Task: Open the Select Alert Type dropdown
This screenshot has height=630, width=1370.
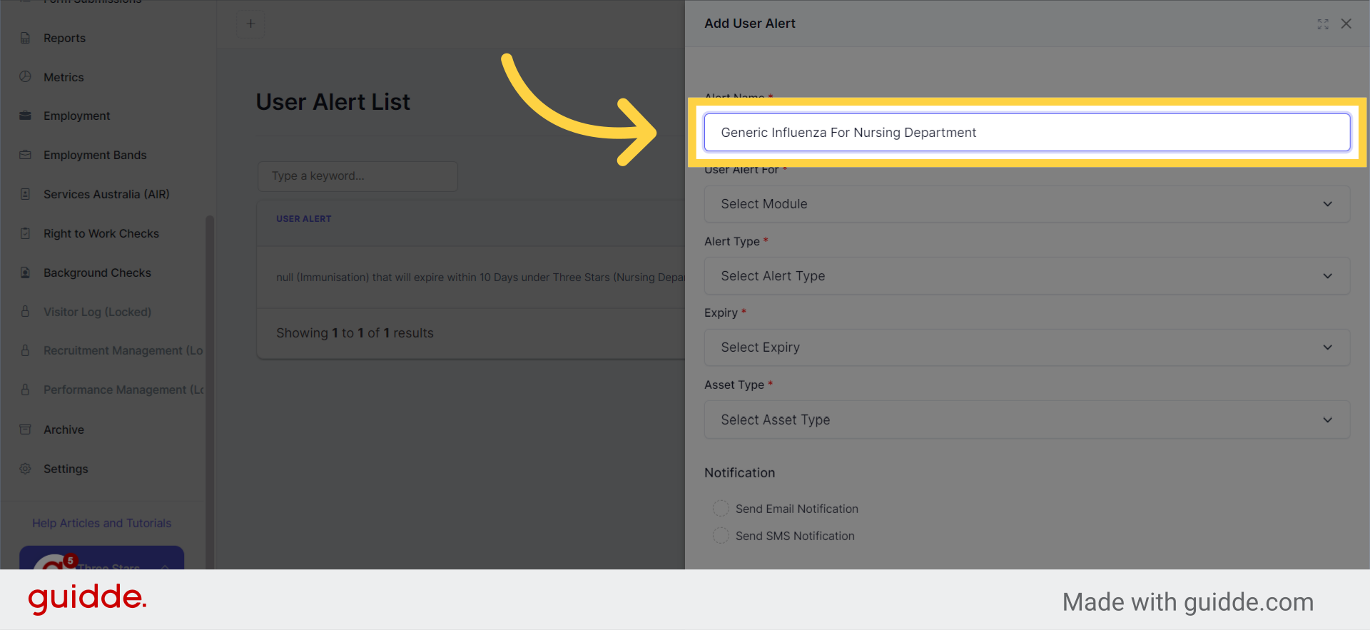Action: pos(1027,276)
